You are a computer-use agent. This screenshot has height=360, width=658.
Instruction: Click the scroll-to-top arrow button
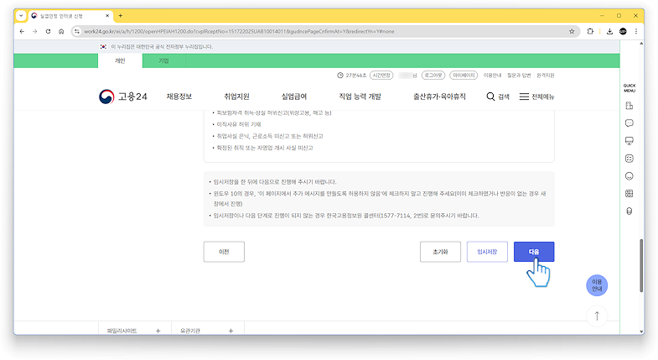(x=597, y=316)
